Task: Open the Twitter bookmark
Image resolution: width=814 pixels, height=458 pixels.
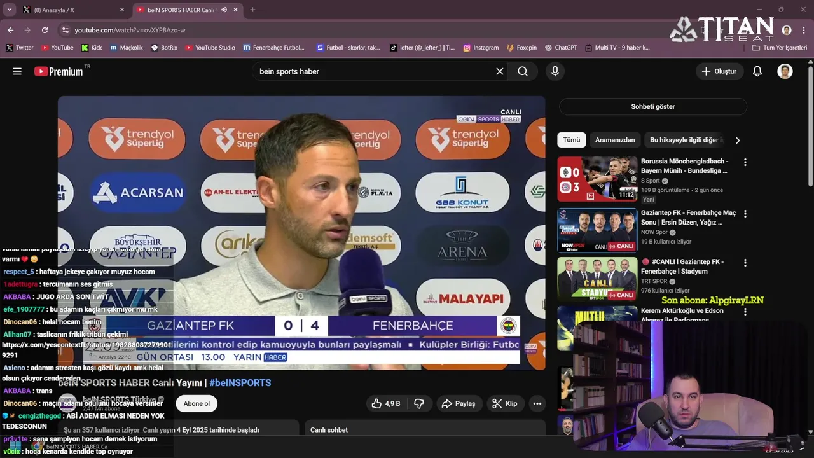Action: (x=19, y=48)
